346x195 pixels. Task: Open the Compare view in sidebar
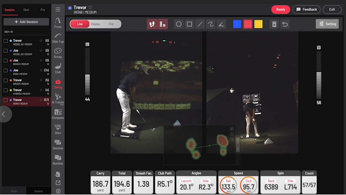[x=58, y=114]
